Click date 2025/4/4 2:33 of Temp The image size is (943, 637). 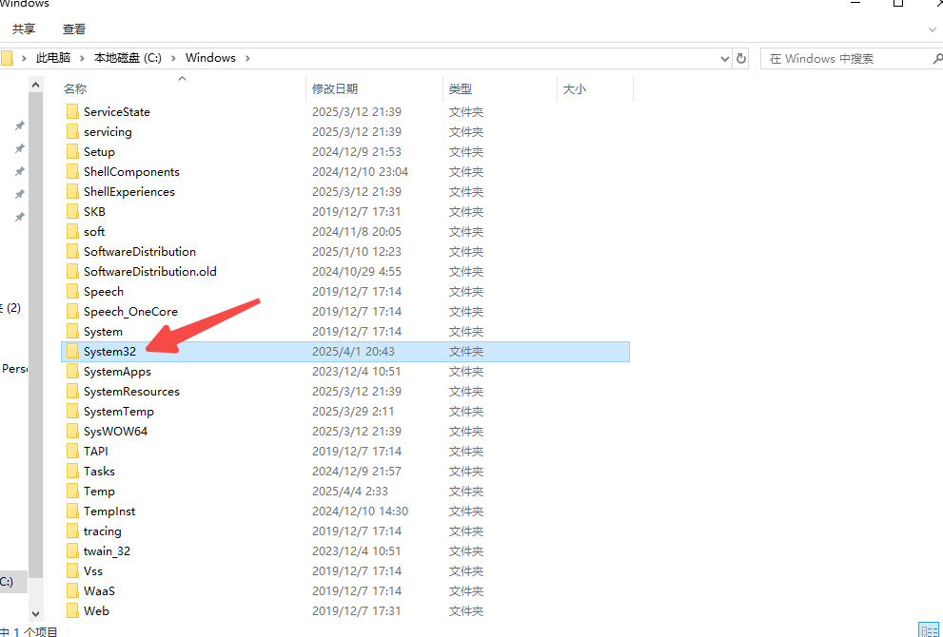(350, 491)
